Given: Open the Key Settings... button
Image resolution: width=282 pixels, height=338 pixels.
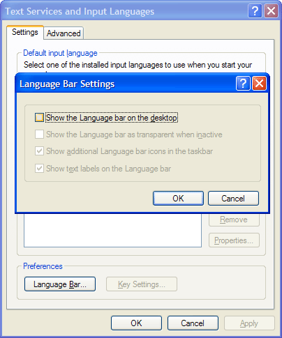Looking at the screenshot, I should [x=142, y=284].
